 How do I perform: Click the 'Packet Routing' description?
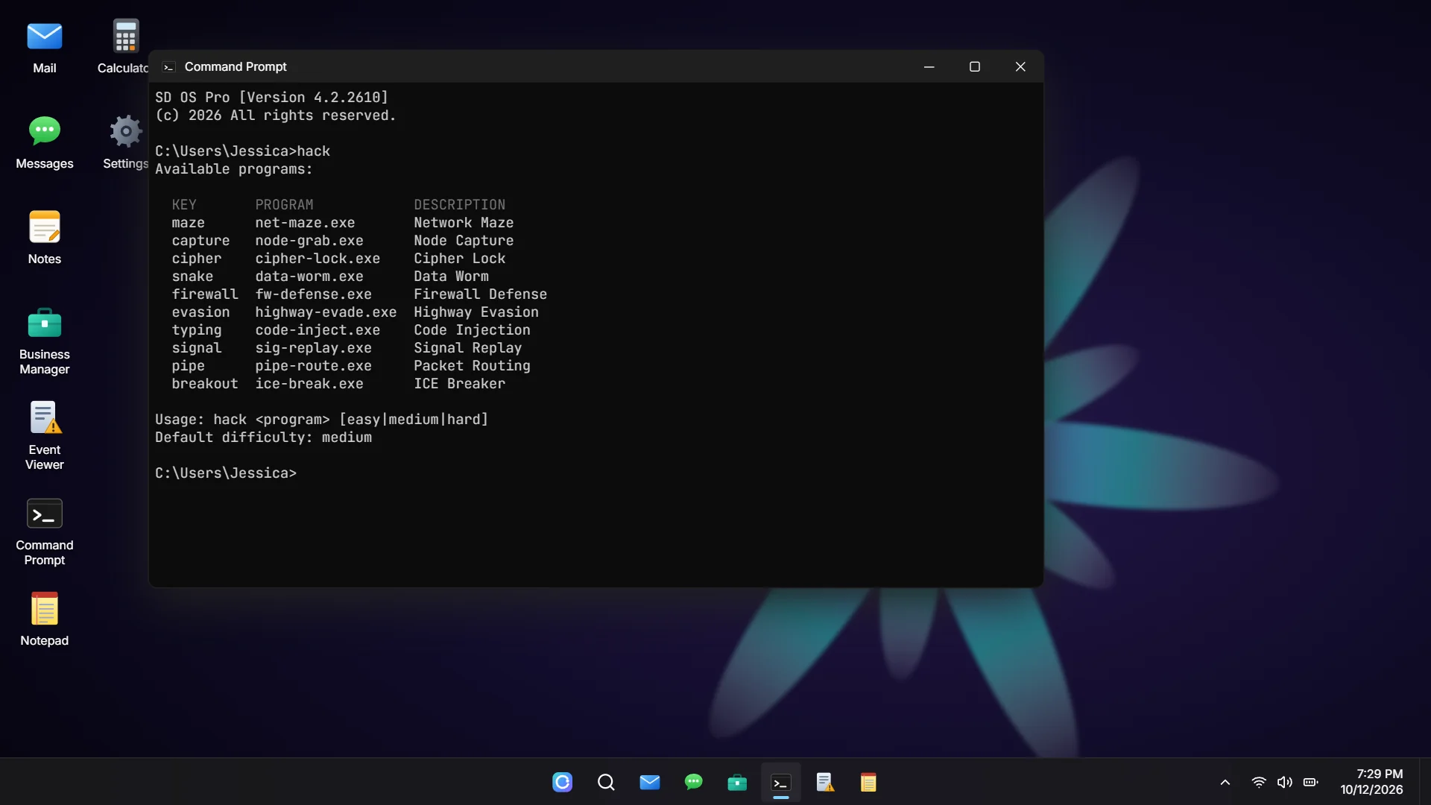[x=472, y=366]
